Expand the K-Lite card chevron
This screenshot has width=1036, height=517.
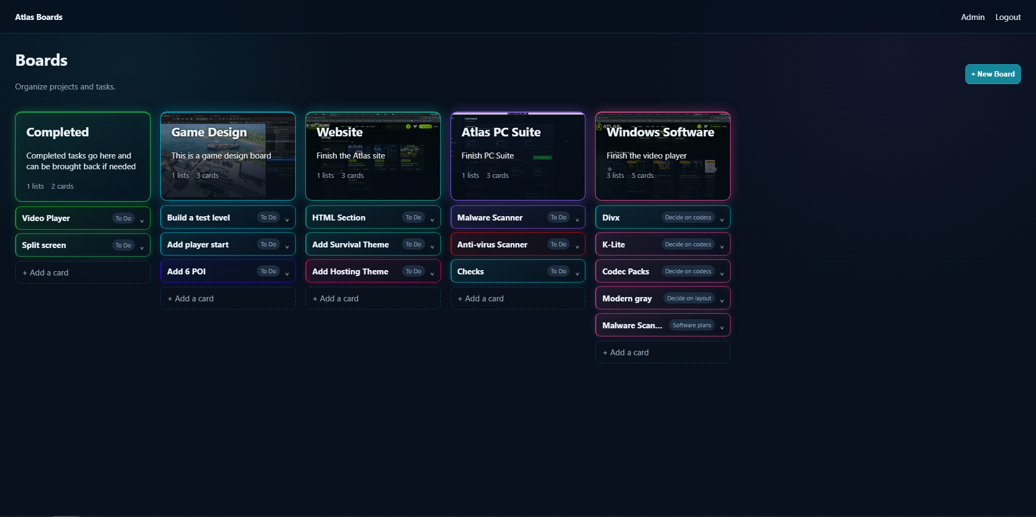(722, 246)
